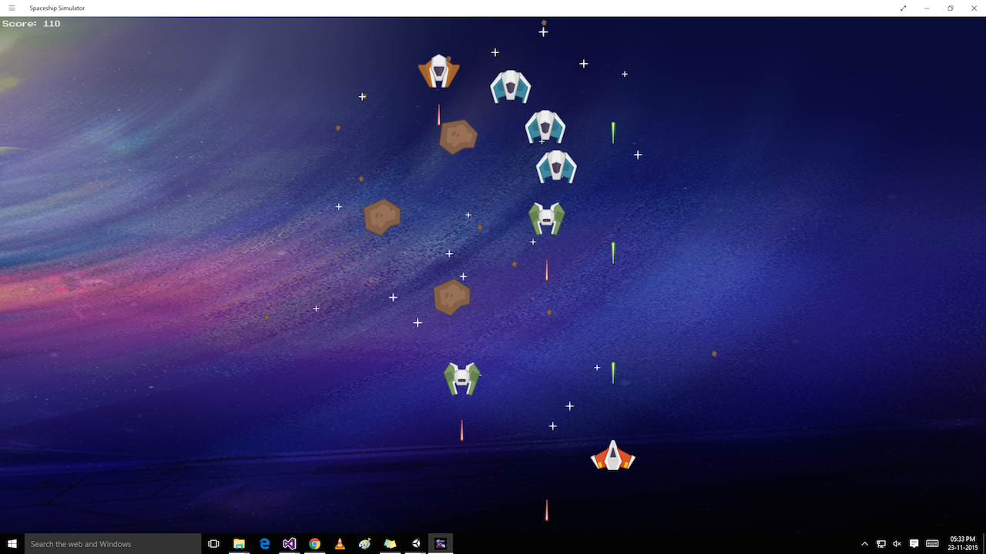Select the orange enemy ship near the top
Screen dimensions: 986x554
438,71
